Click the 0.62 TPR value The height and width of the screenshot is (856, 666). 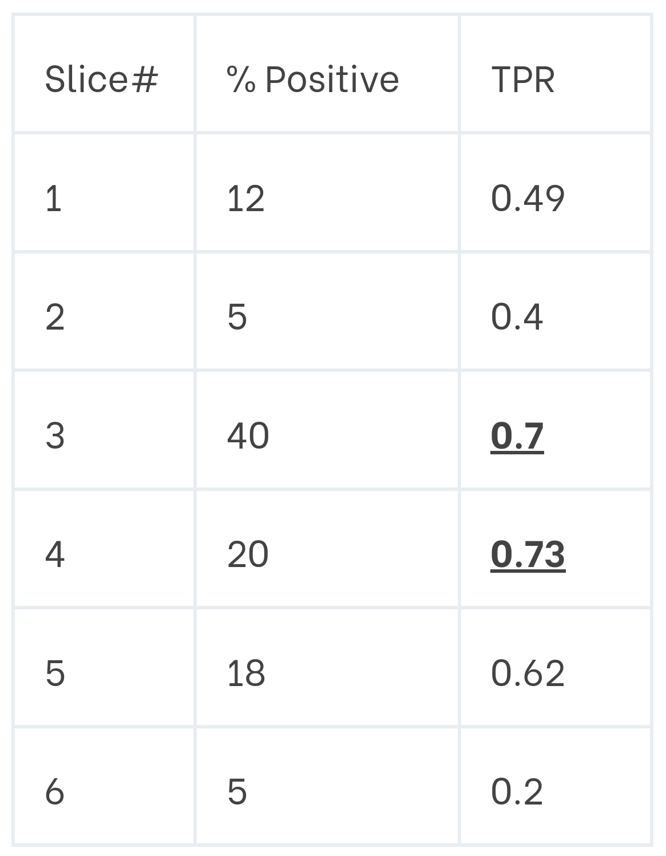(528, 673)
